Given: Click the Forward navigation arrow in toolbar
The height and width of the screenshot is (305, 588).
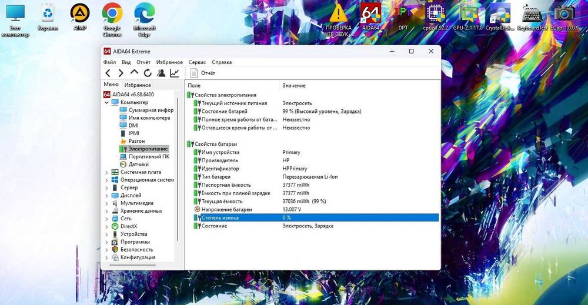Looking at the screenshot, I should click(121, 73).
